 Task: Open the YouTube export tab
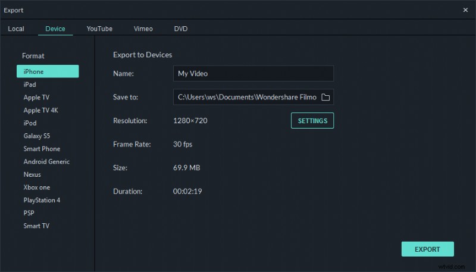[99, 29]
